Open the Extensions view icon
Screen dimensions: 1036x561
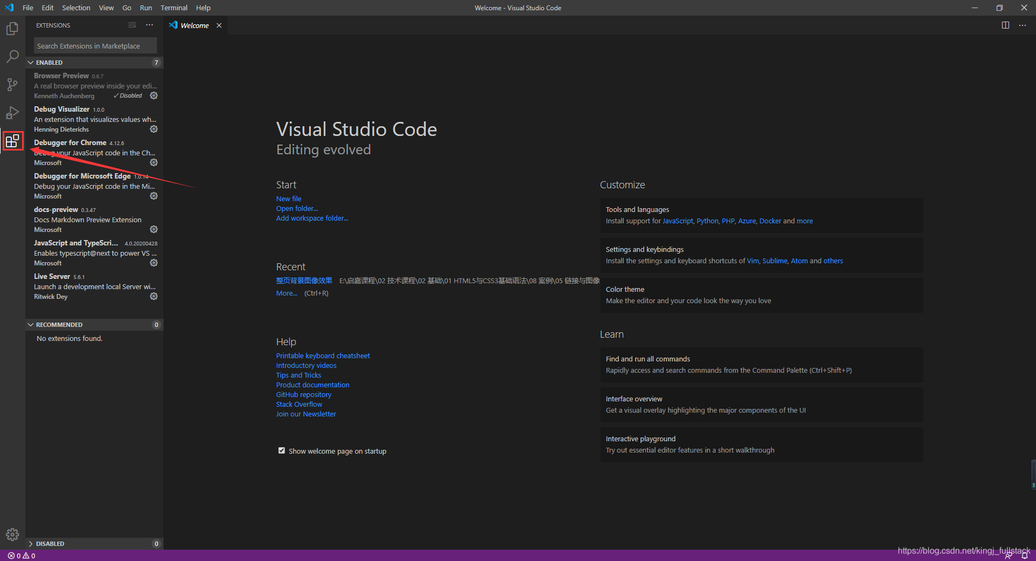click(x=12, y=141)
